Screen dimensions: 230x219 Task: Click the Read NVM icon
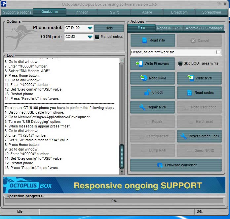144,78
